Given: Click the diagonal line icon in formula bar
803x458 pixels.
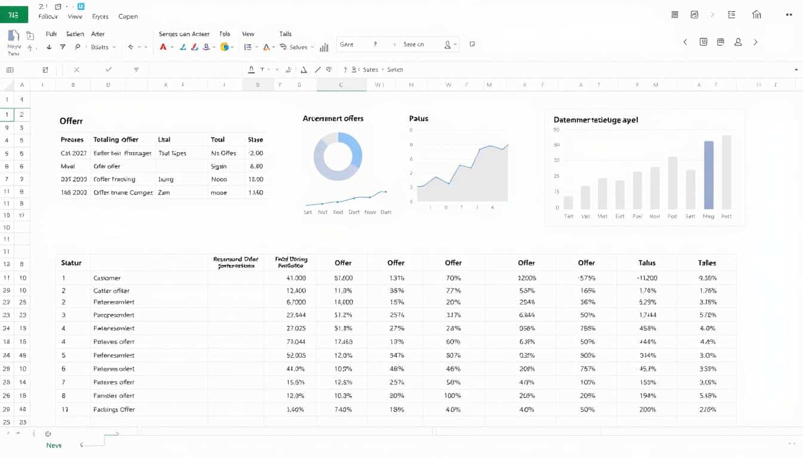Looking at the screenshot, I should pyautogui.click(x=317, y=70).
